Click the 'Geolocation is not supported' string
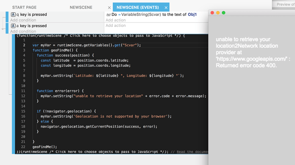This screenshot has width=295, height=165. 121,116
